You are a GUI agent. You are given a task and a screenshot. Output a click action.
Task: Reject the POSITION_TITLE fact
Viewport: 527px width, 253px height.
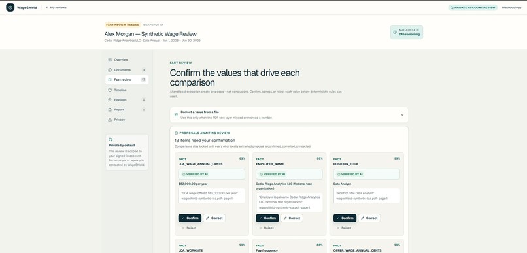(344, 228)
